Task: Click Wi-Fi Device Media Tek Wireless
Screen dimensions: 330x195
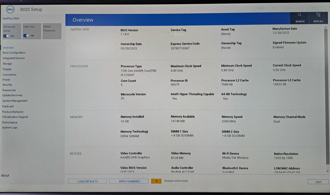Action: [235, 158]
